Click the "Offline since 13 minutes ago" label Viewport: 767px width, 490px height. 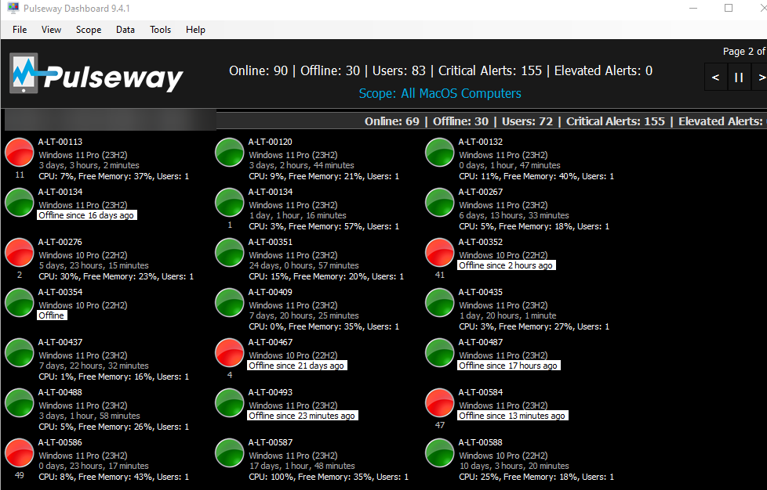[x=513, y=416]
